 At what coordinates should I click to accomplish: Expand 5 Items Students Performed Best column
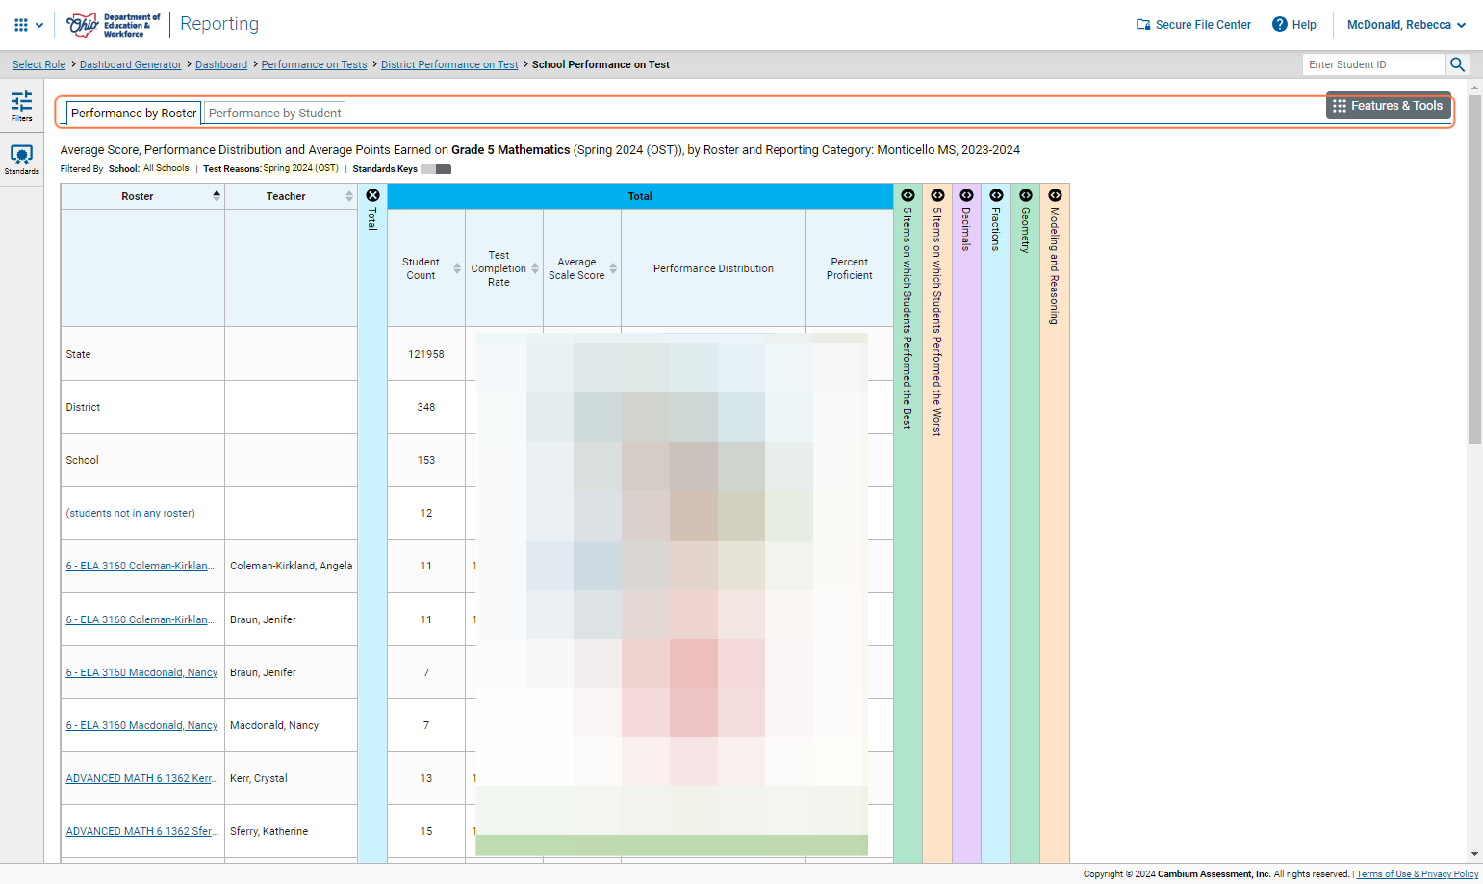(908, 195)
